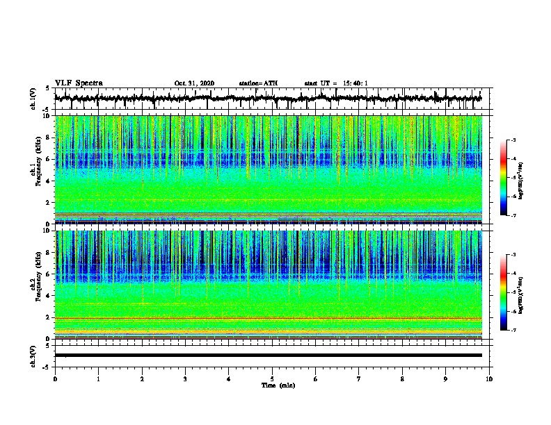Click the ch.2 spectrogram color scale bar

coord(504,292)
